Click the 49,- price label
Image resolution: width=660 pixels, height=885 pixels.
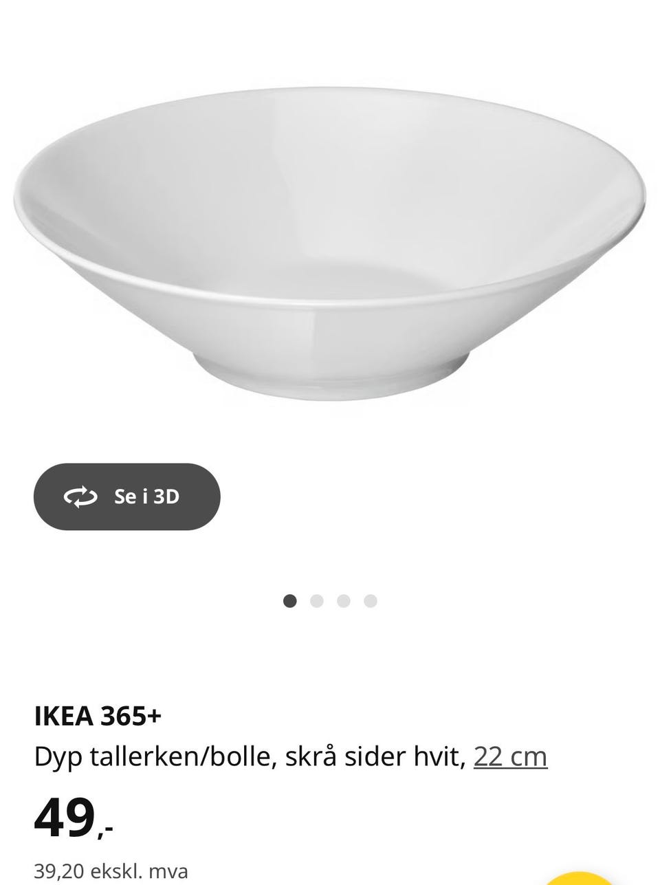pyautogui.click(x=74, y=819)
